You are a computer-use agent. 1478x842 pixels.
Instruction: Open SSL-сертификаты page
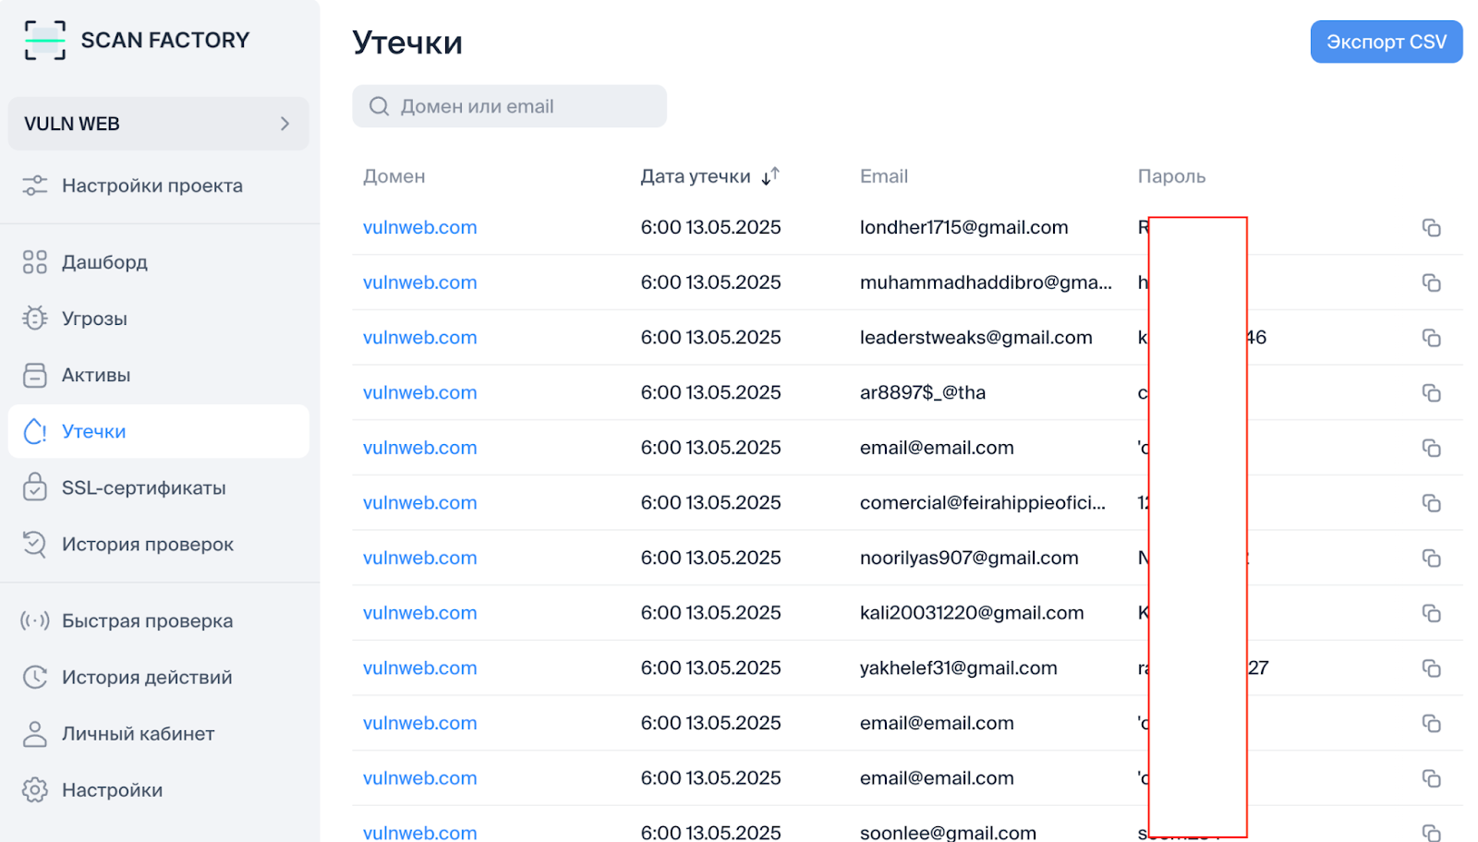coord(143,488)
